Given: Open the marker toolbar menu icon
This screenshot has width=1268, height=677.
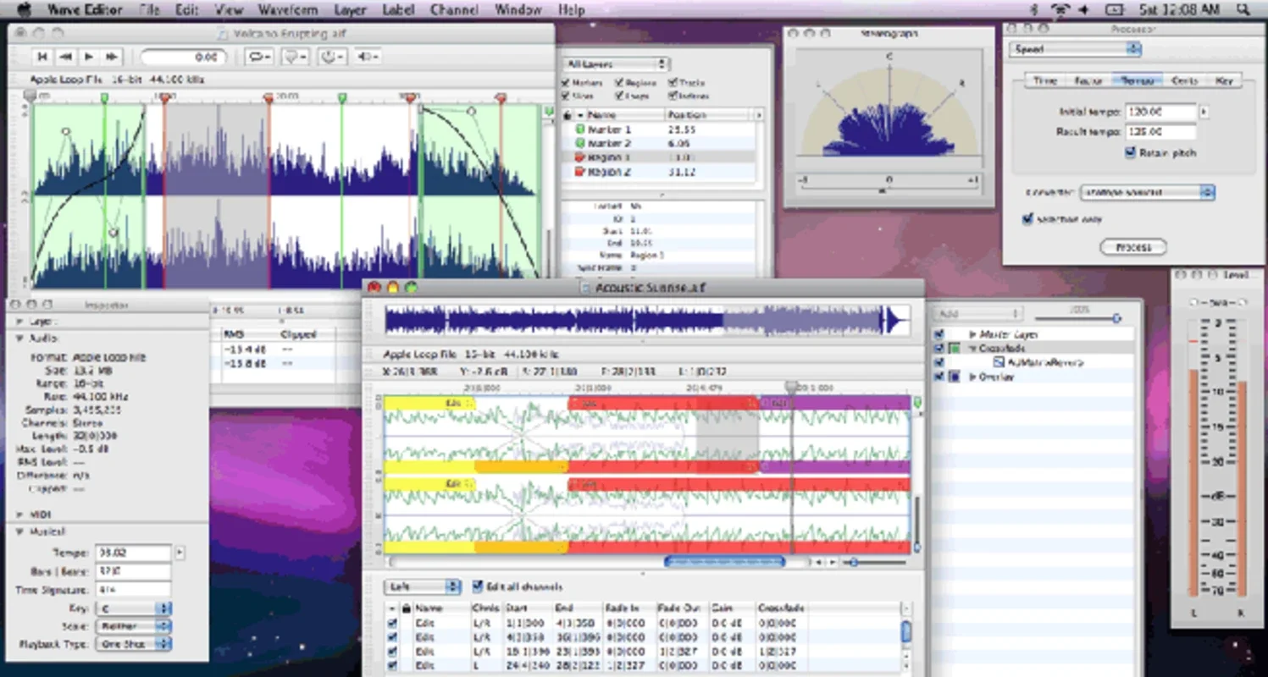Looking at the screenshot, I should point(295,57).
